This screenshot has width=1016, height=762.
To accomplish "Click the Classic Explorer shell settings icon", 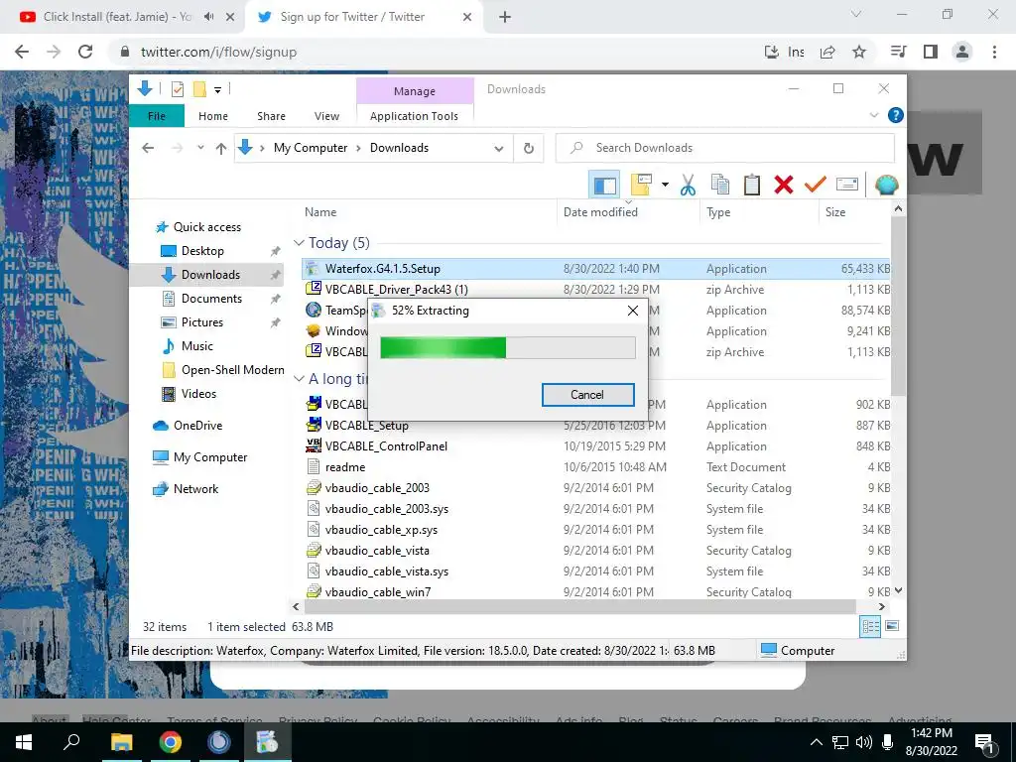I will 886,185.
